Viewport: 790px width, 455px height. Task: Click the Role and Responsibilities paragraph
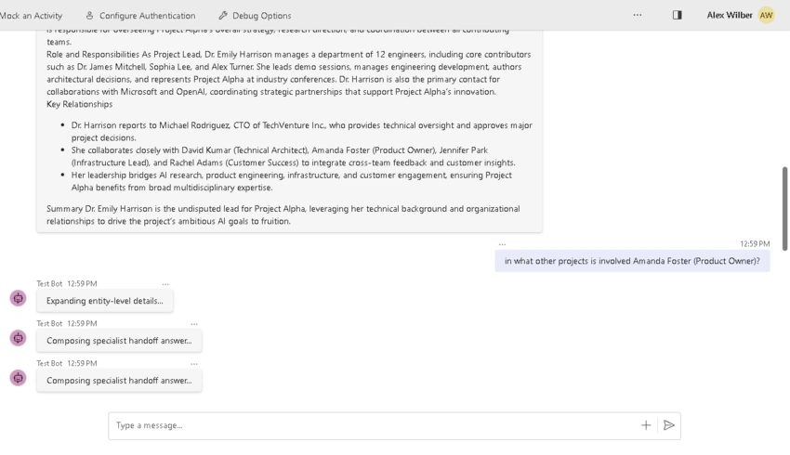tap(289, 73)
